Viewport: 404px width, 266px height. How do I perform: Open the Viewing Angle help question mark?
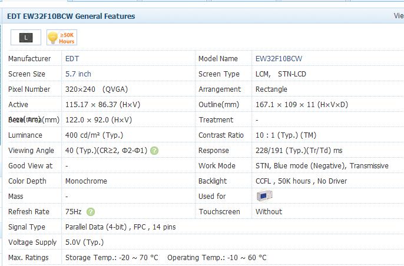click(x=154, y=151)
